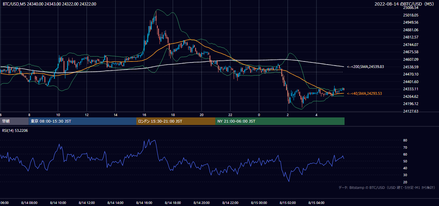Click the BTC/USD,M5 OHLC header text
This screenshot has width=439, height=206.
point(49,4)
